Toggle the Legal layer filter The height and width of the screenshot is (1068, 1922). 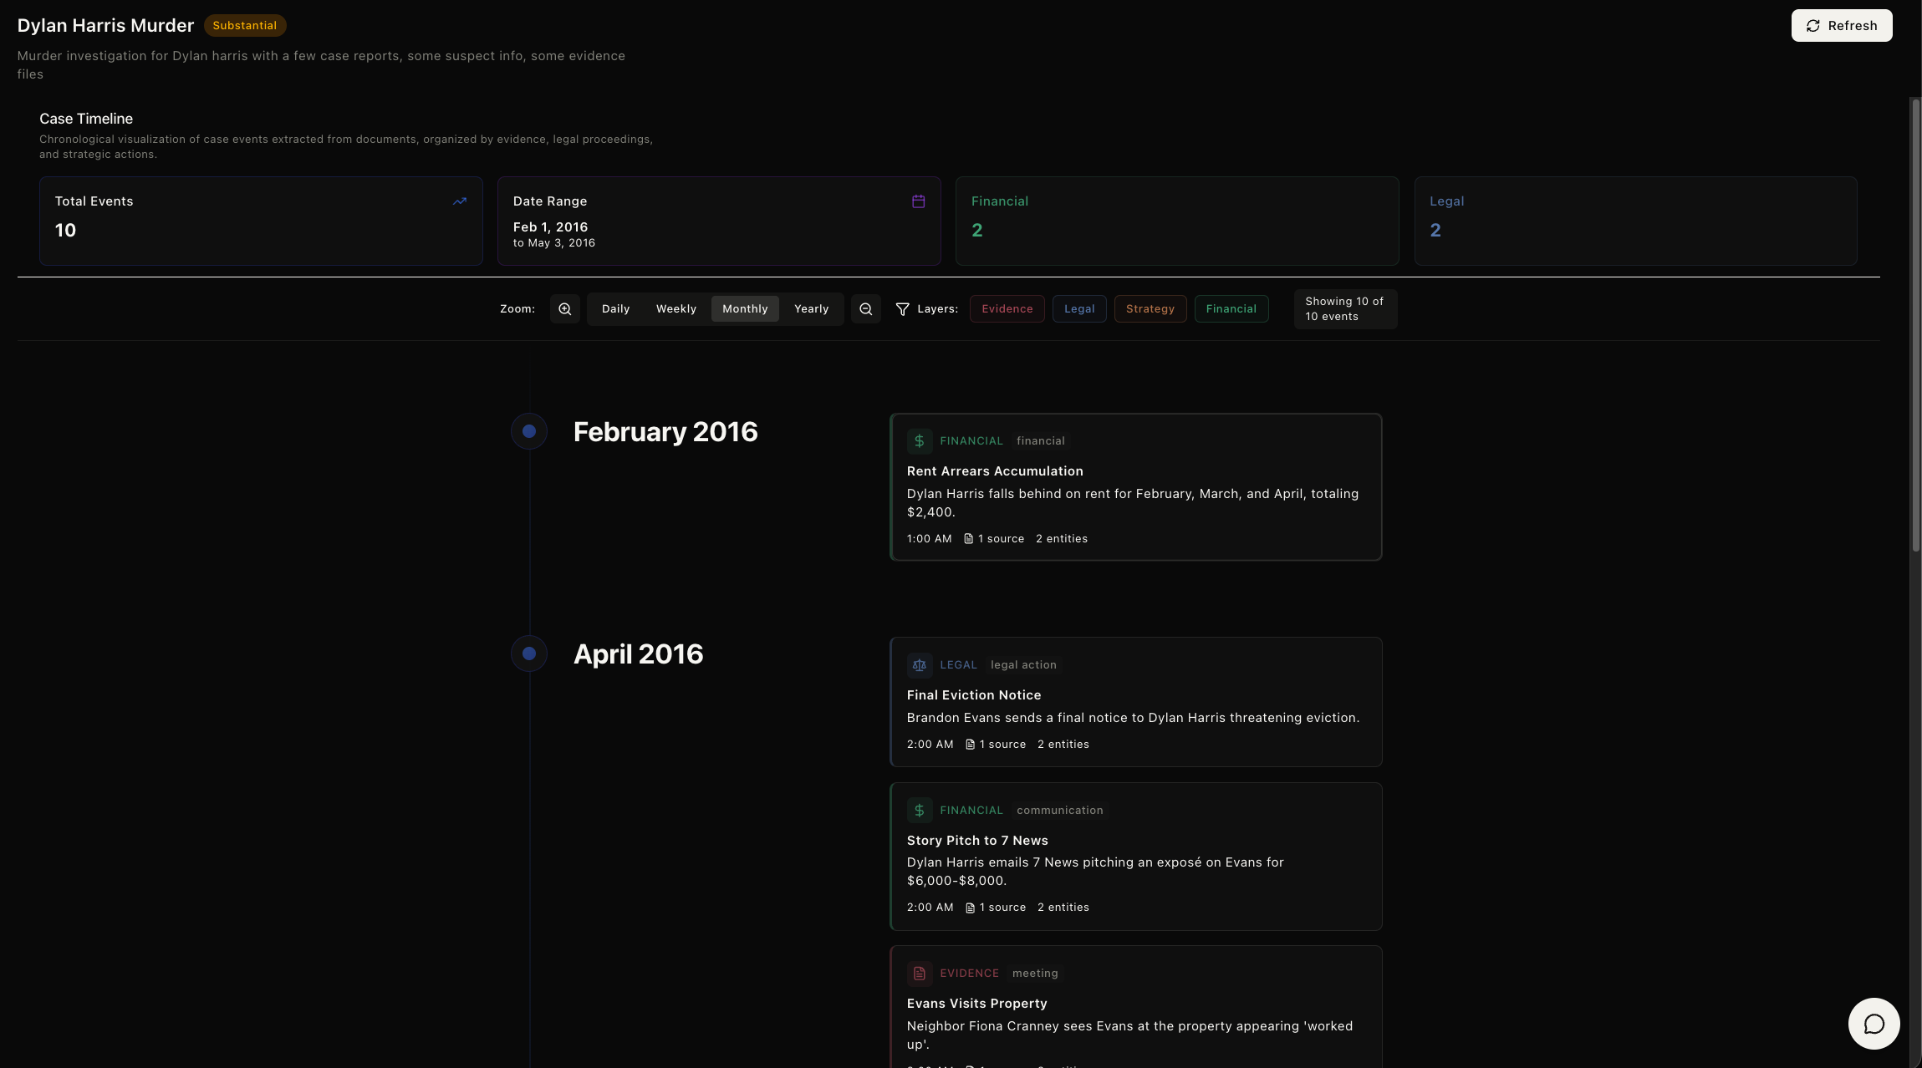1079,309
